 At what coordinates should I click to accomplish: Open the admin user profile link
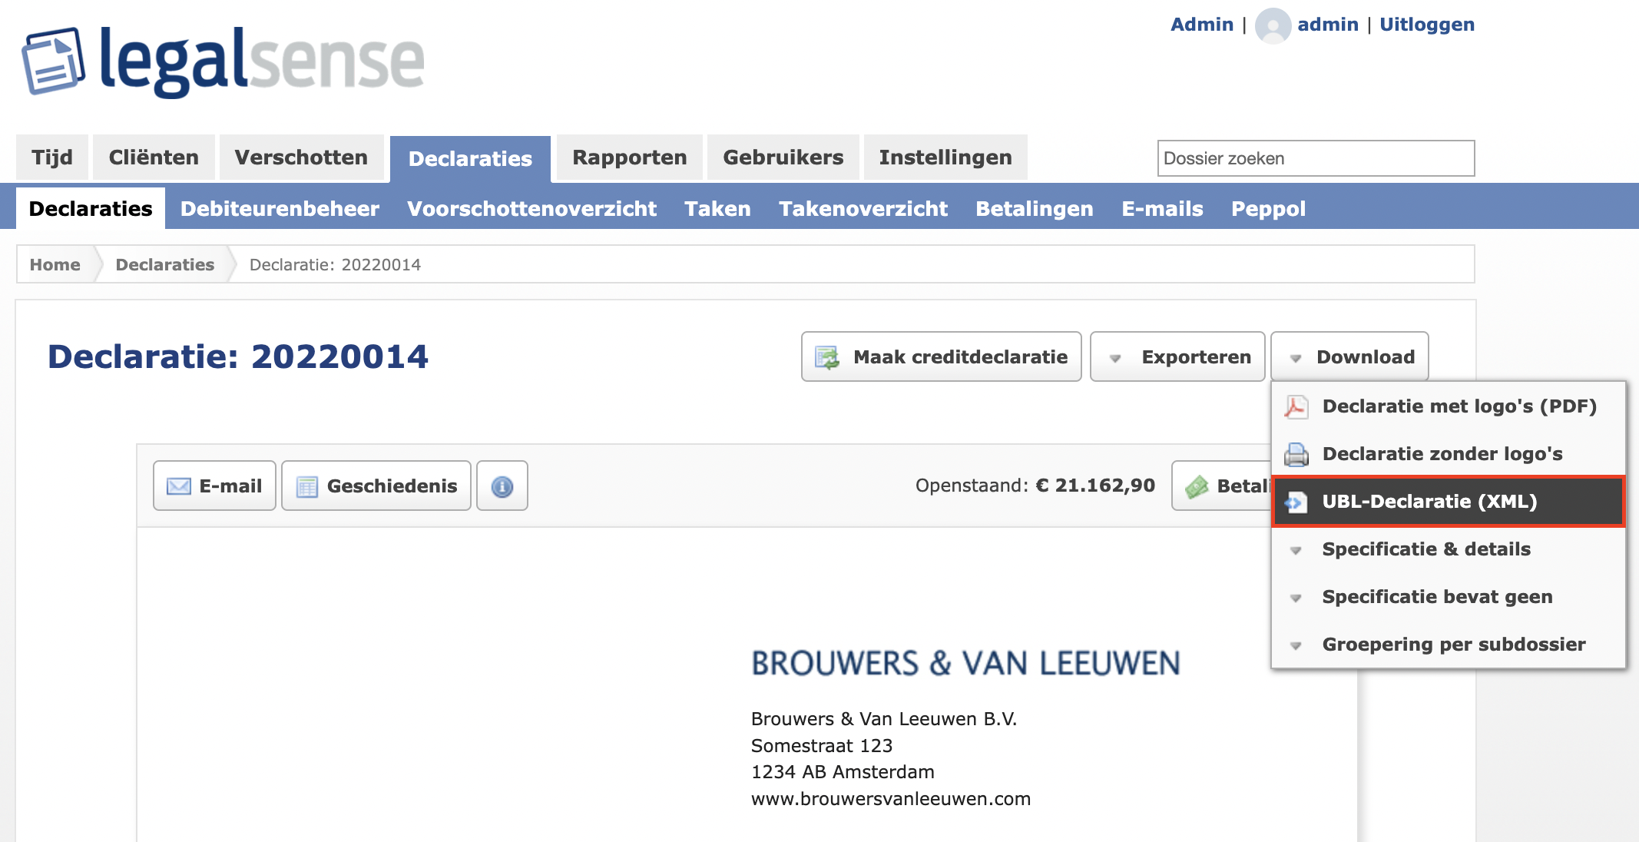pos(1328,25)
